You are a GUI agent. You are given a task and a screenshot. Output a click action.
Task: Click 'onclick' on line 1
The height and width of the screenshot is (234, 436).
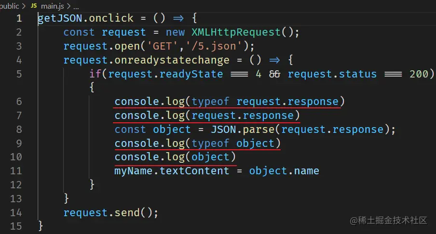(111, 18)
